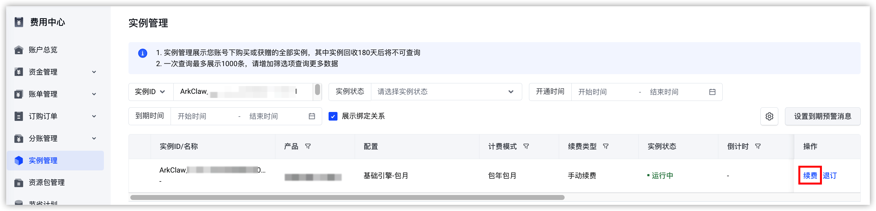Open the 到期时间 calendar icon
This screenshot has width=876, height=211.
[x=311, y=116]
